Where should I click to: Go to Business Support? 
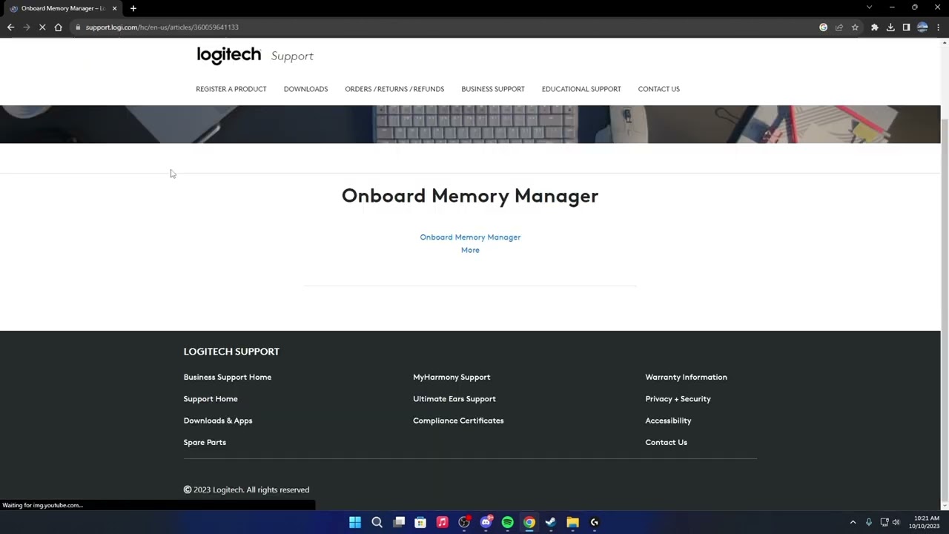[x=493, y=89]
